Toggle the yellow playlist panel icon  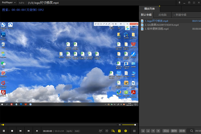(x=119, y=131)
